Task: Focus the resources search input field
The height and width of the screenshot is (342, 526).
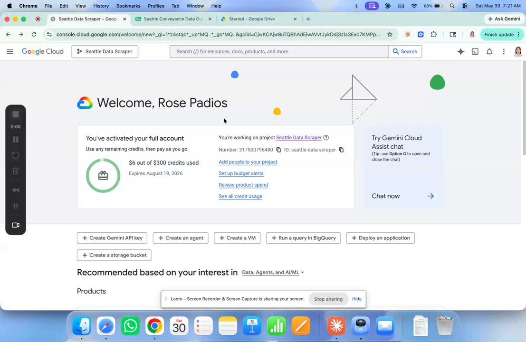Action: click(x=279, y=52)
